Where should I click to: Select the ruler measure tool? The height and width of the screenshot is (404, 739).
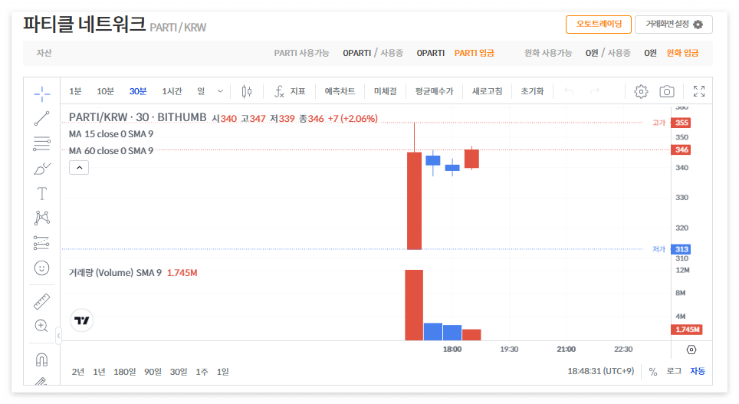coord(42,301)
